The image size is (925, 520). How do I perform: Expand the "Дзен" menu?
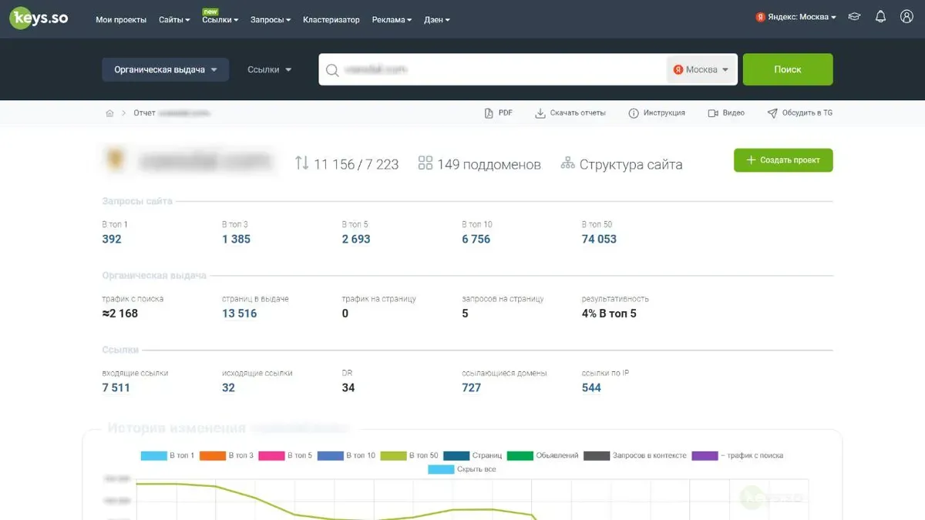(437, 20)
